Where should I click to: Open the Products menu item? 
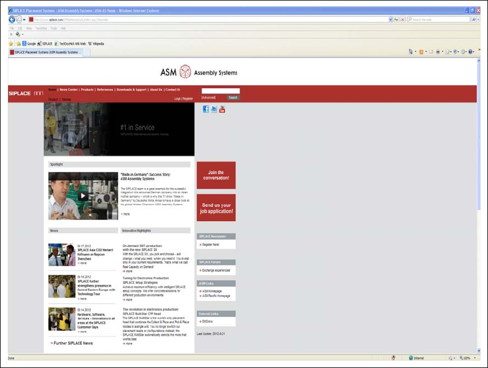pos(87,90)
